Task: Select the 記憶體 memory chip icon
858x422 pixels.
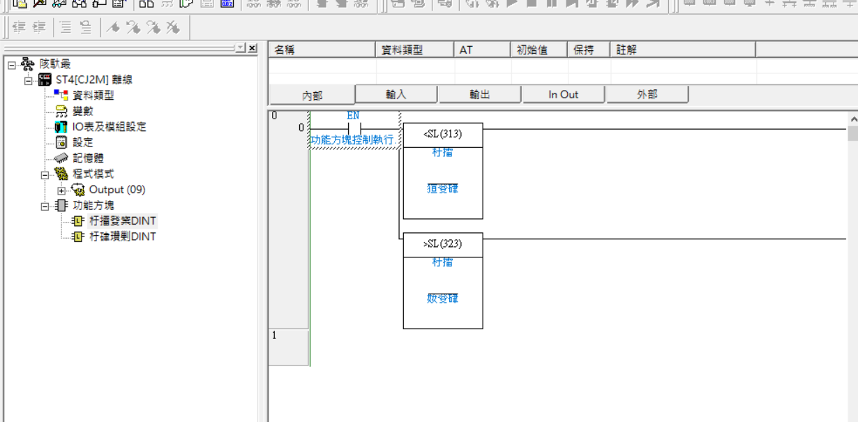Action: click(61, 158)
